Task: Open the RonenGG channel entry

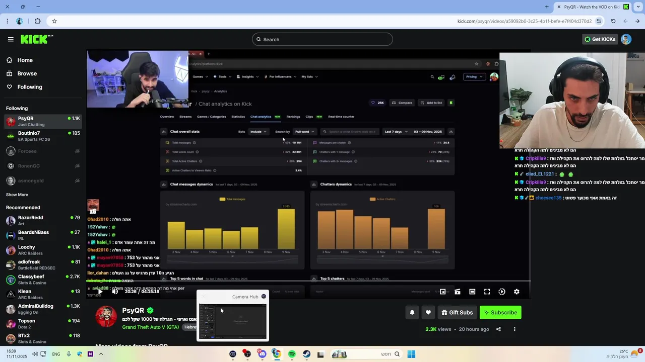Action: click(43, 166)
